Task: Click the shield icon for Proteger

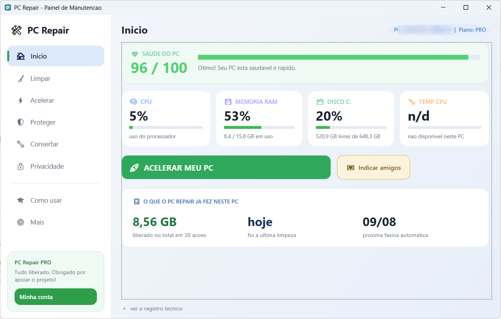Action: [21, 122]
